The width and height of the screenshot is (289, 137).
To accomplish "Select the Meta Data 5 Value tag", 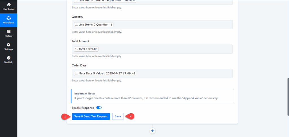I will pyautogui.click(x=105, y=74).
